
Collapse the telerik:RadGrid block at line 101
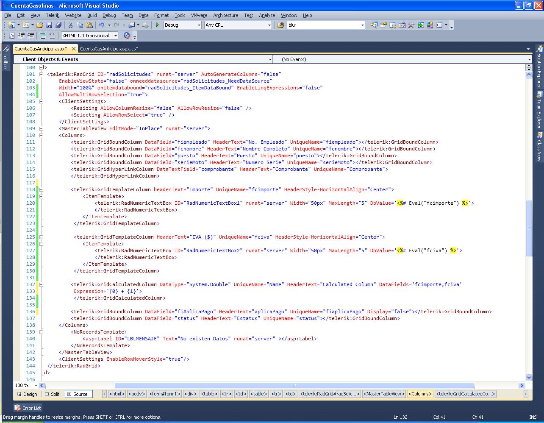point(42,74)
